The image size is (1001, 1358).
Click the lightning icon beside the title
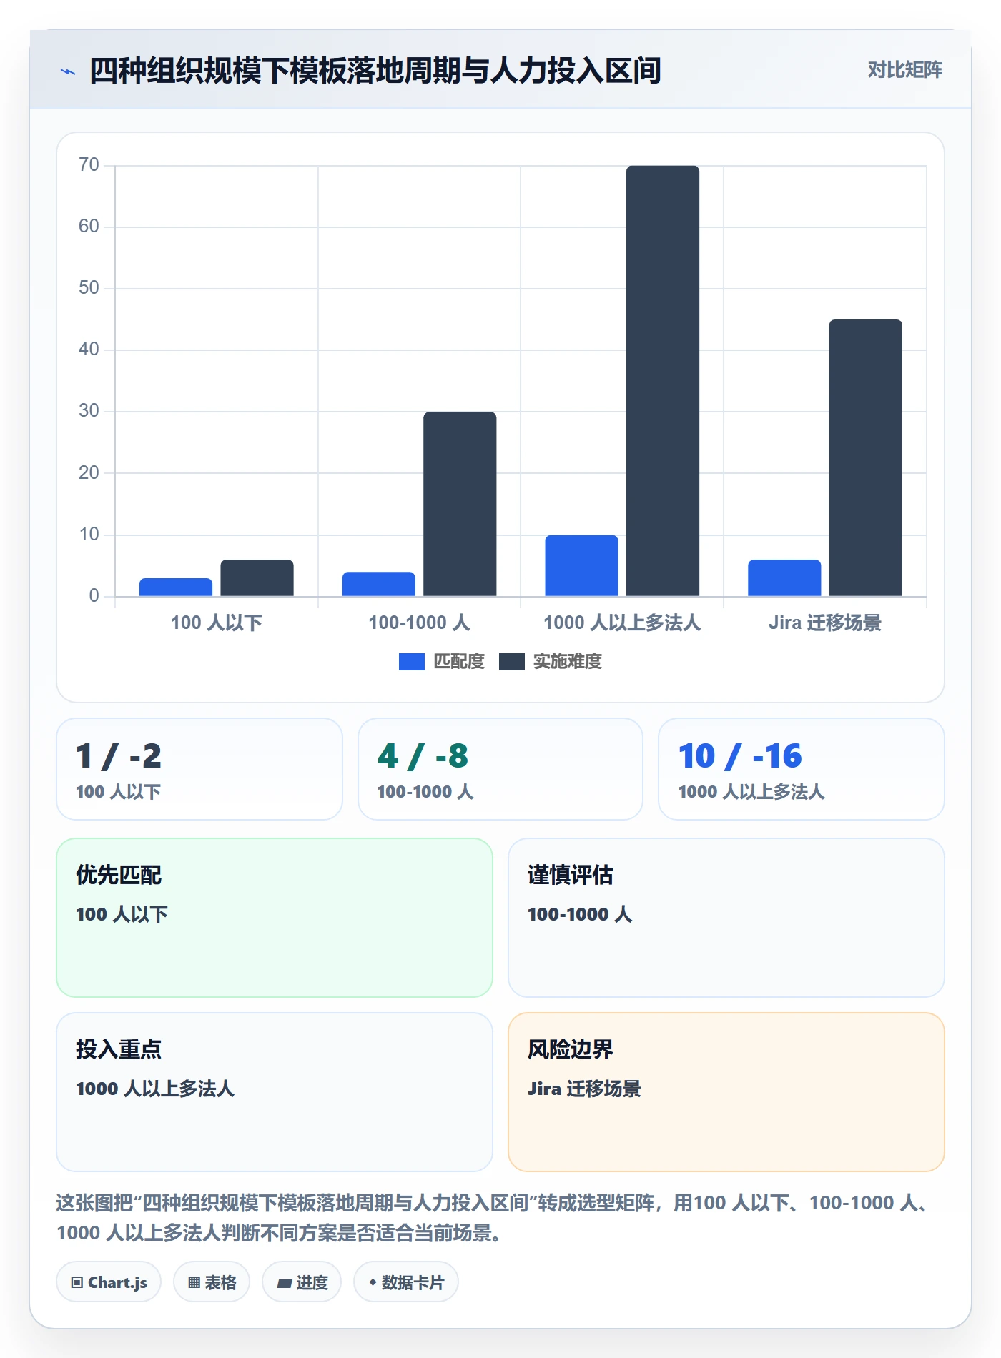coord(68,71)
